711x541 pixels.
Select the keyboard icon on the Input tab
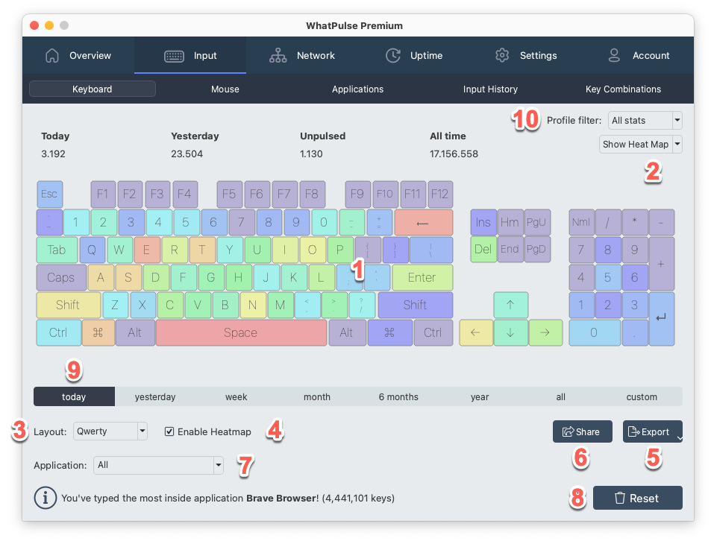pos(174,55)
